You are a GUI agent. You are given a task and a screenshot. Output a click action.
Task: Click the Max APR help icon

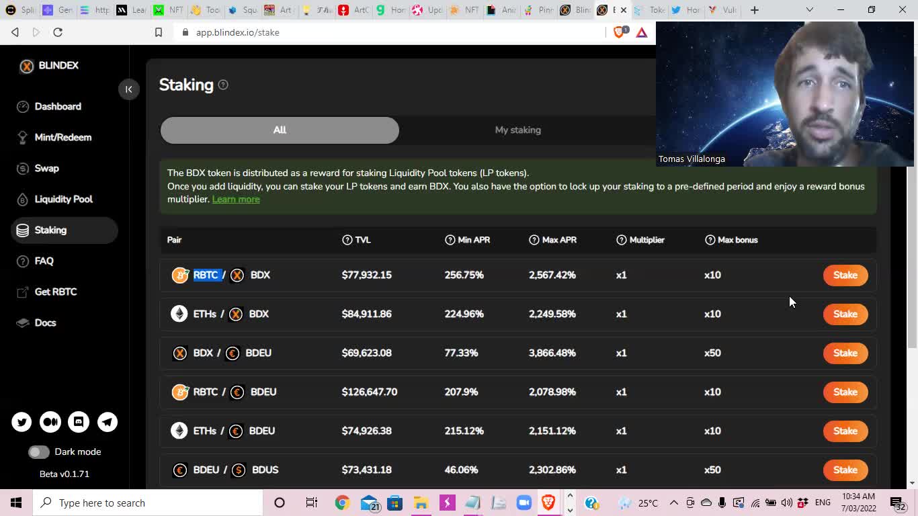[534, 240]
